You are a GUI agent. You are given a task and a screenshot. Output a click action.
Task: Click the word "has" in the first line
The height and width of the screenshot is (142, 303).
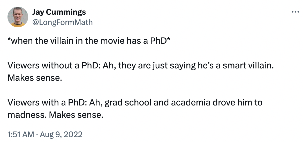(x=134, y=41)
